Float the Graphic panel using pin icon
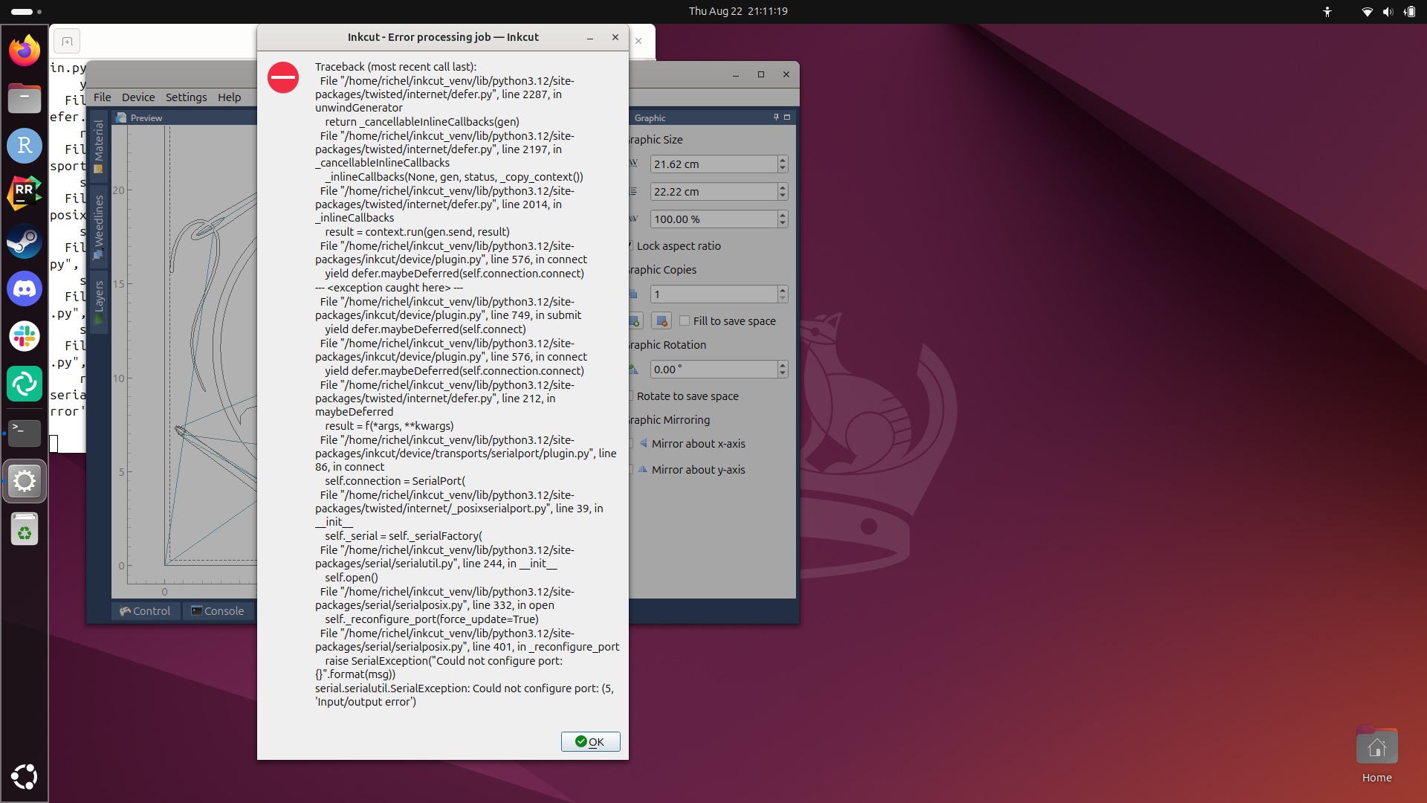Image resolution: width=1427 pixels, height=803 pixels. click(776, 117)
